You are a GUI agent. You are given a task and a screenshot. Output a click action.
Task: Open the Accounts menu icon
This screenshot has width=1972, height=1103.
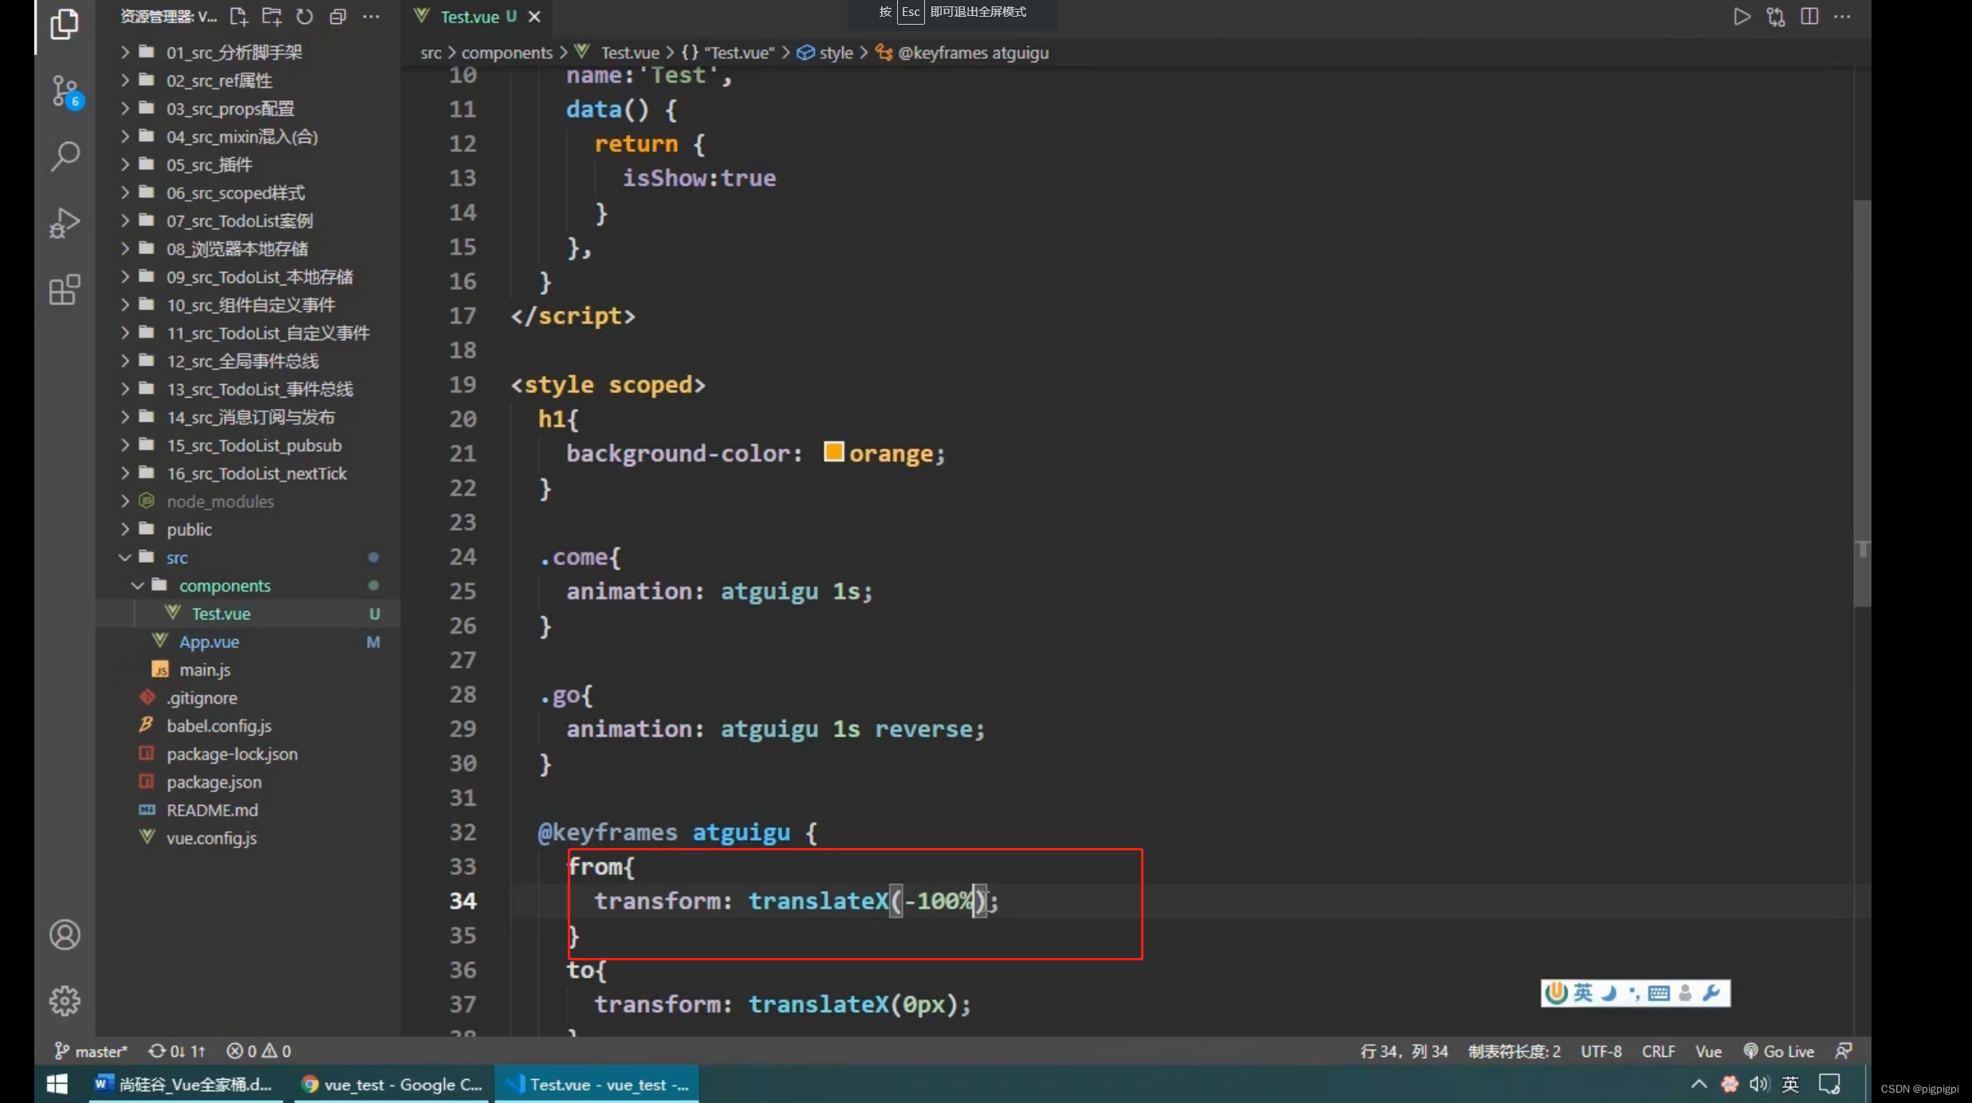click(65, 935)
